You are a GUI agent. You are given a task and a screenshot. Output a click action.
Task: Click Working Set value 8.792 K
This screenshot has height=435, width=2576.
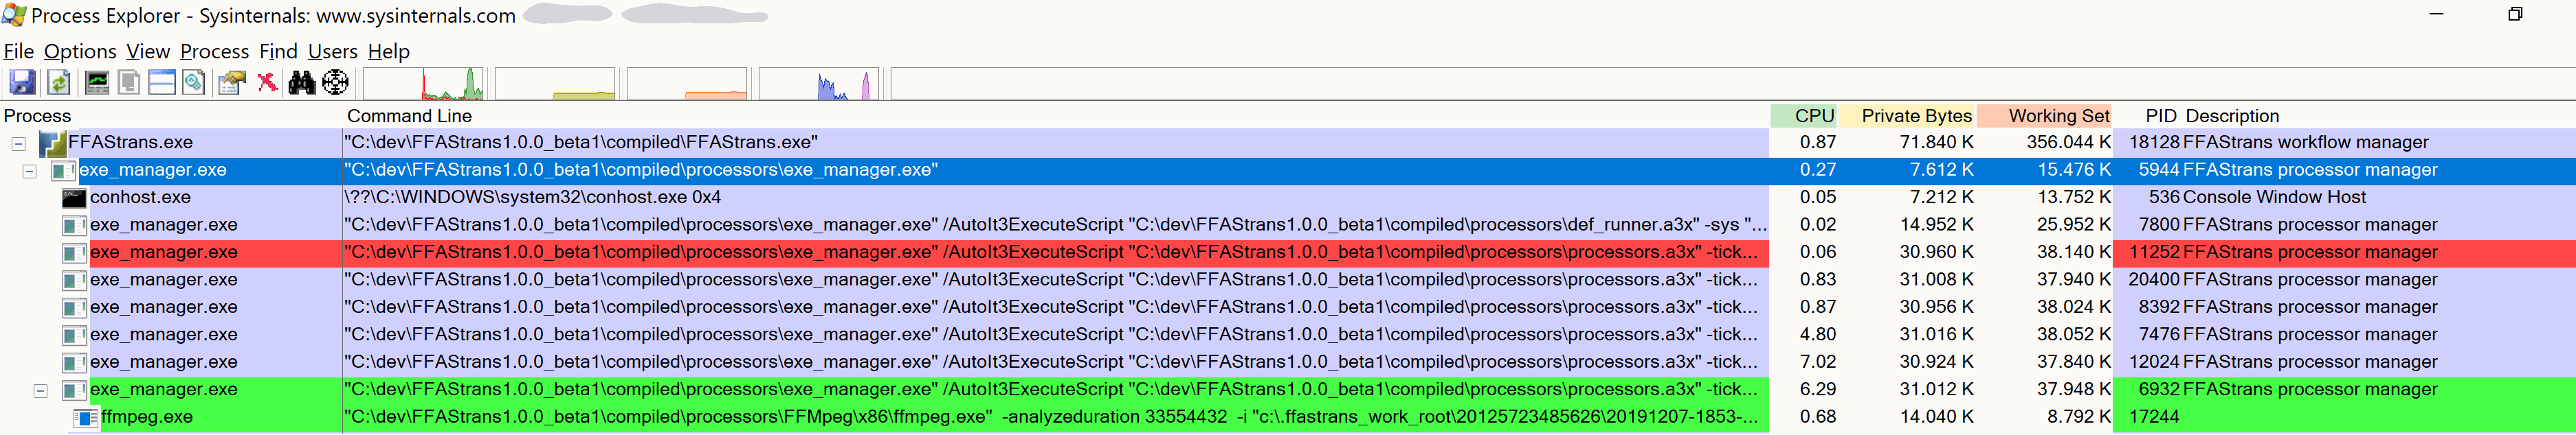(x=2079, y=417)
